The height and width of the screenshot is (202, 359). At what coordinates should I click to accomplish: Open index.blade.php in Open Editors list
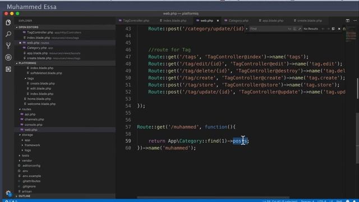(38, 38)
